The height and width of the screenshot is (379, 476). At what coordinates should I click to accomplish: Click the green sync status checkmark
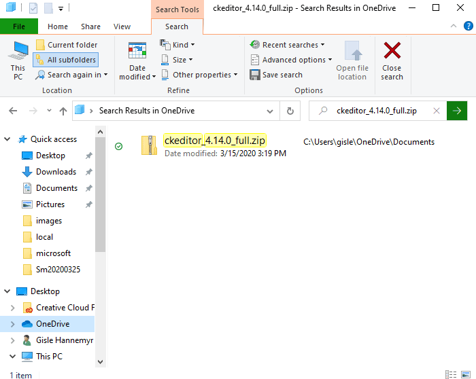coord(119,147)
